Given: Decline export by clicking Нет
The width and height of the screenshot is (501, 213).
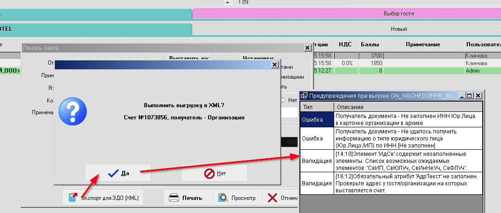Looking at the screenshot, I should pos(215,173).
